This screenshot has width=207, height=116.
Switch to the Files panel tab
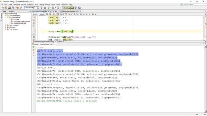[5, 12]
